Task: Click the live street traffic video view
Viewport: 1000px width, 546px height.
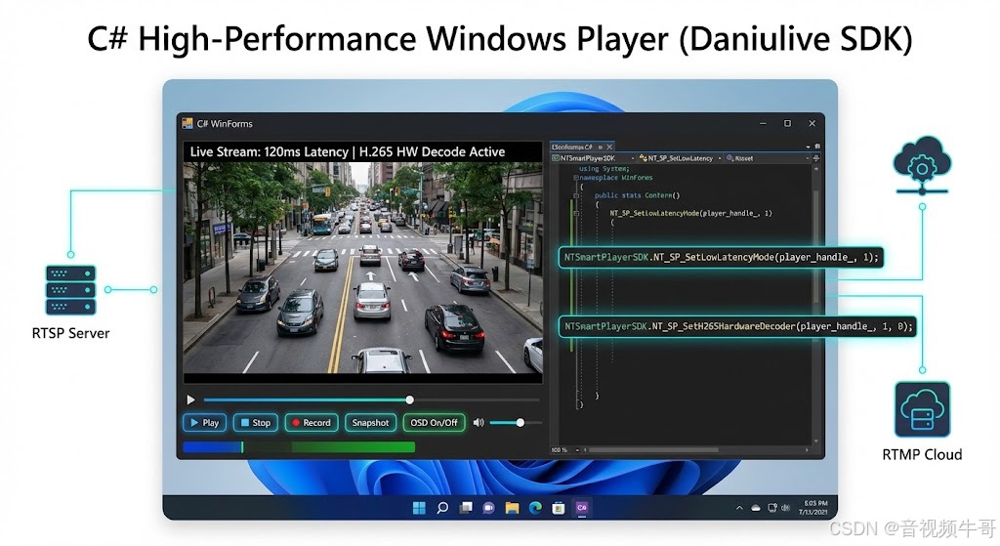Action: [363, 268]
